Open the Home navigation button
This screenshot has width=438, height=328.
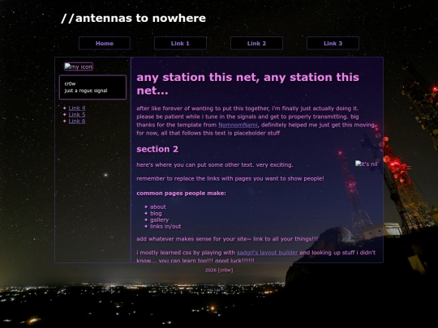click(x=105, y=43)
